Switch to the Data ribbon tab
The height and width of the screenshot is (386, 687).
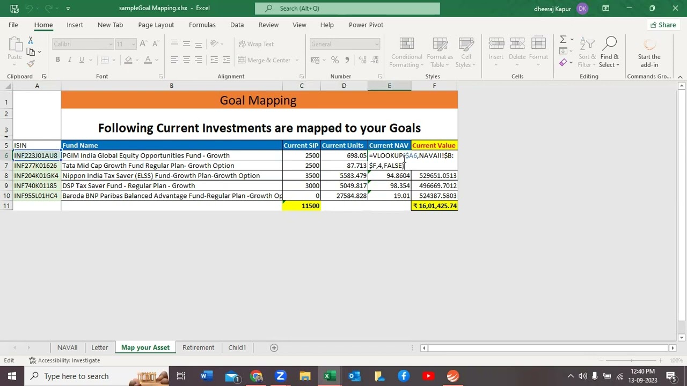(x=237, y=25)
